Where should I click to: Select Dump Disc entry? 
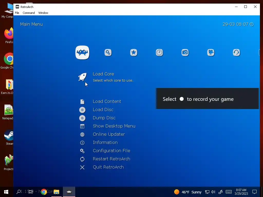tap(104, 118)
